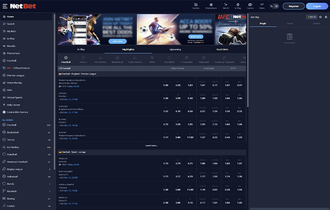This screenshot has height=210, width=330.
Task: Open the Upcoming tab
Action: tap(175, 50)
